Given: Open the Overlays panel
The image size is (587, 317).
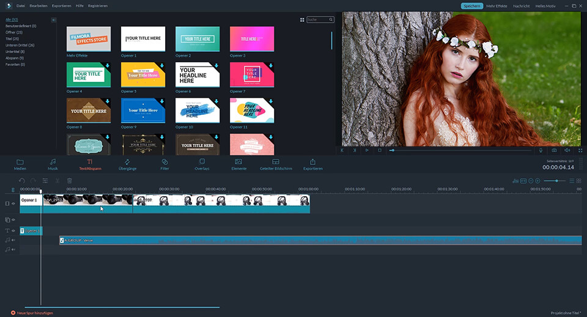Looking at the screenshot, I should click(202, 164).
